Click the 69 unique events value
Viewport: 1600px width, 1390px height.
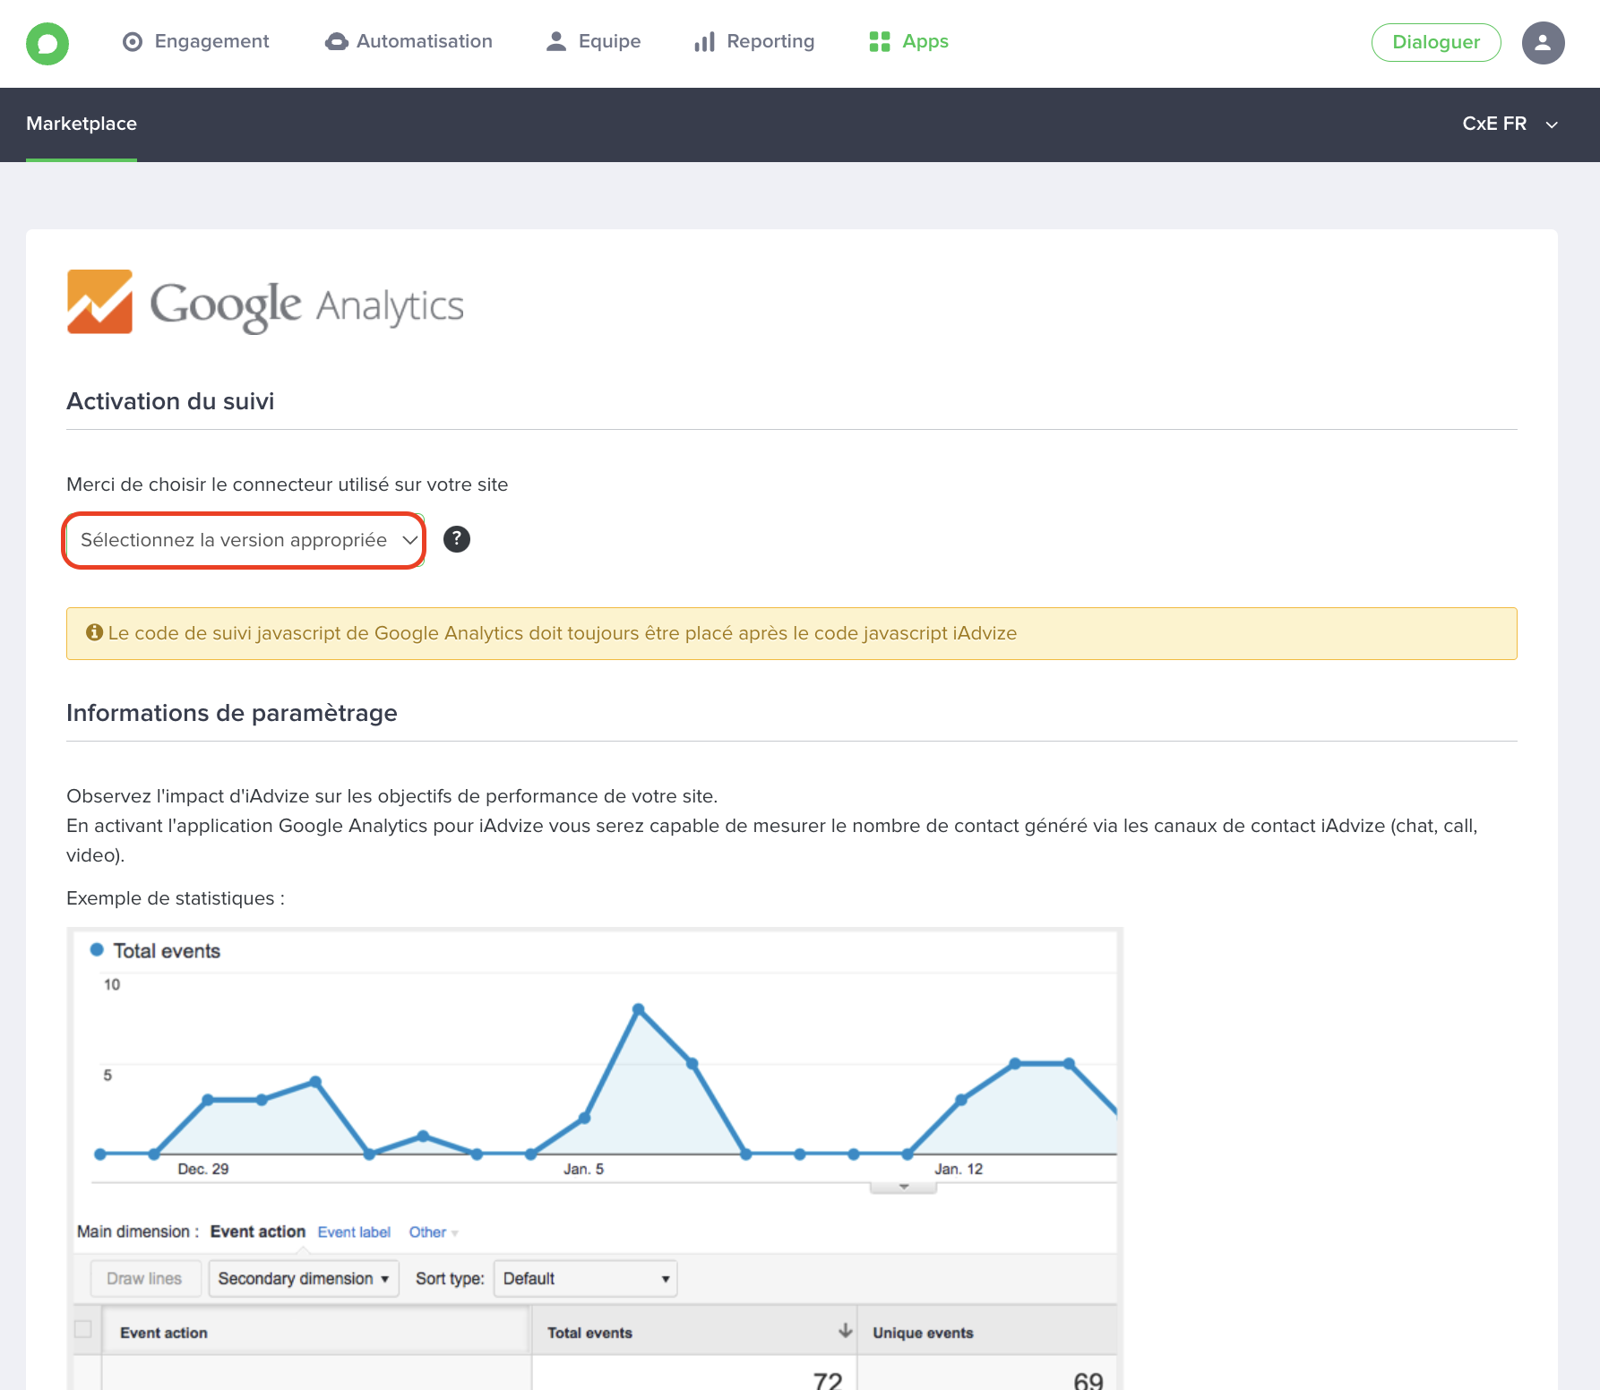(1088, 1380)
